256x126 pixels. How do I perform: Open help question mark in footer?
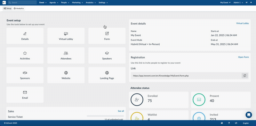click(229, 123)
